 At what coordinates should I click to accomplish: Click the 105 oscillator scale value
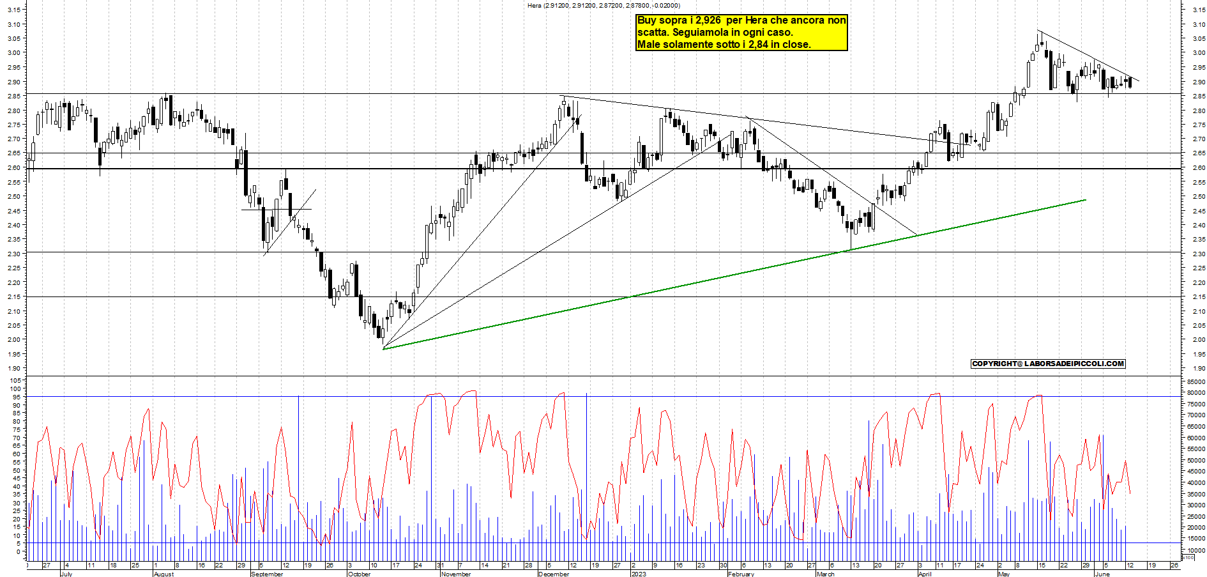click(15, 381)
